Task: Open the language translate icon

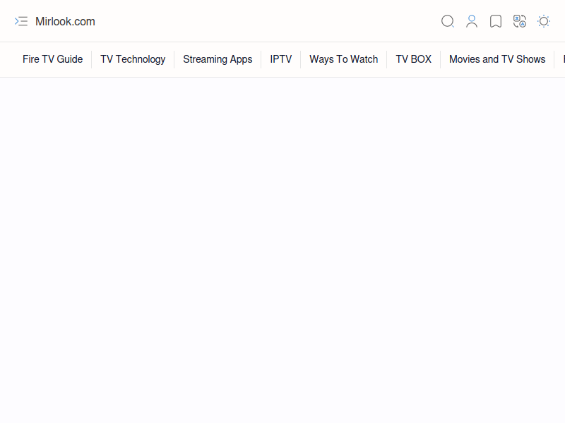Action: click(520, 21)
